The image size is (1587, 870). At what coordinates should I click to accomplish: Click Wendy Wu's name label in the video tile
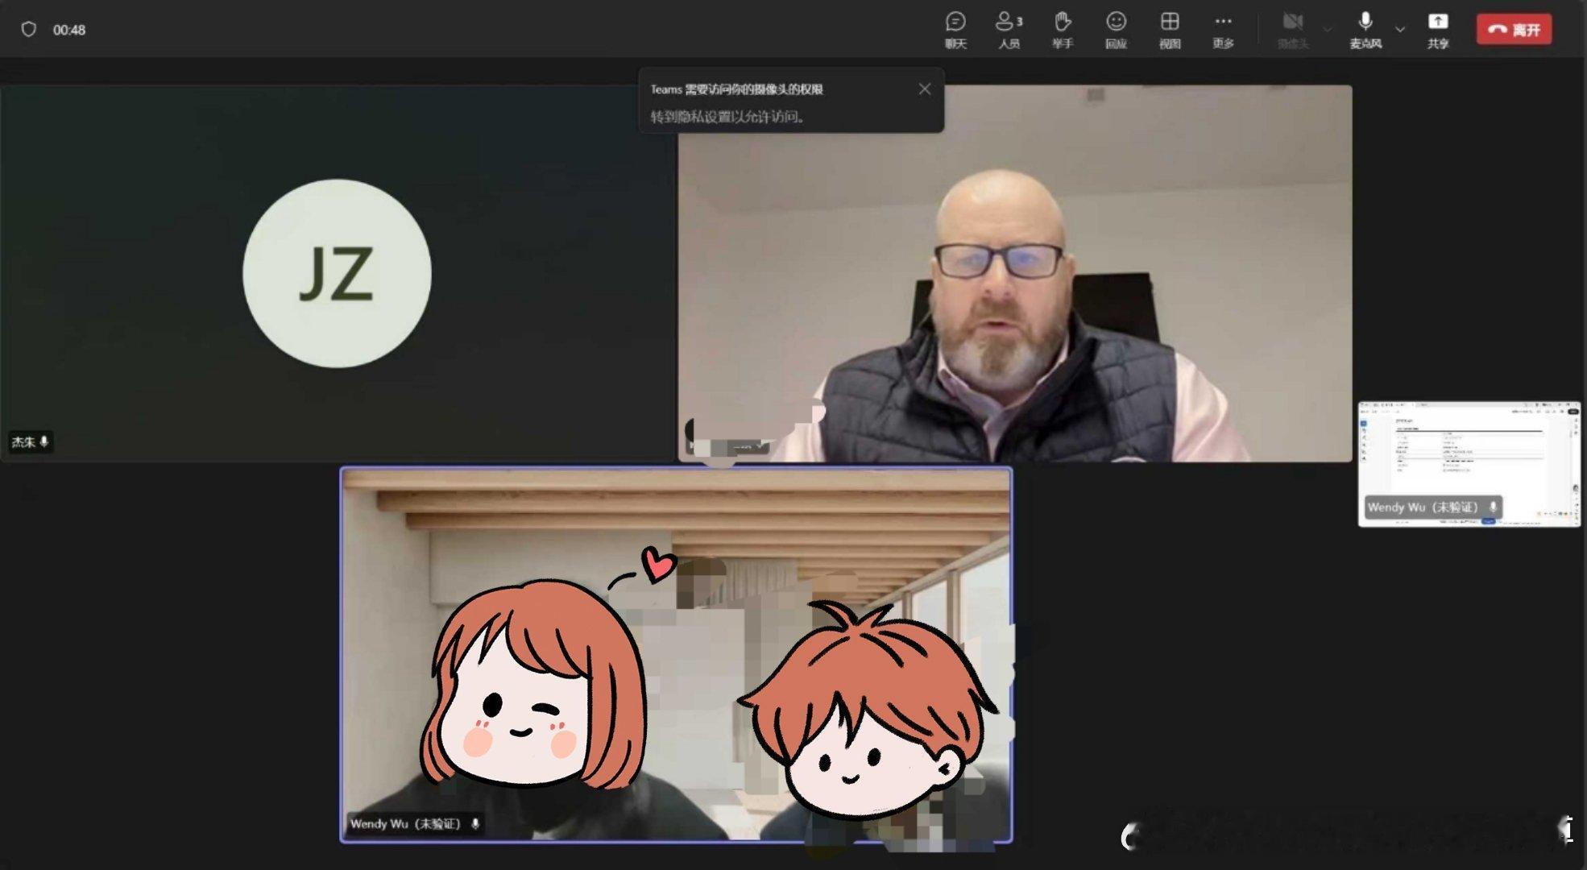tap(405, 823)
